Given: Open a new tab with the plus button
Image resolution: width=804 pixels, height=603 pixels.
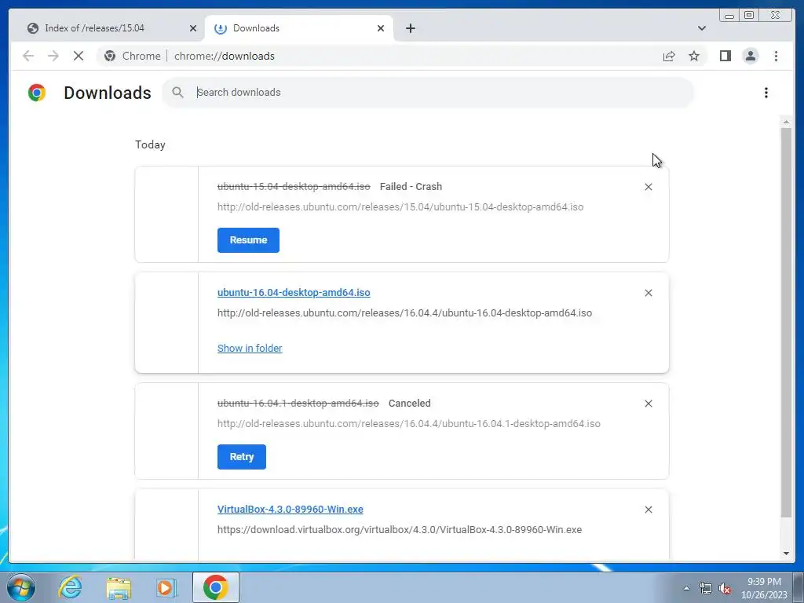Looking at the screenshot, I should coord(410,28).
